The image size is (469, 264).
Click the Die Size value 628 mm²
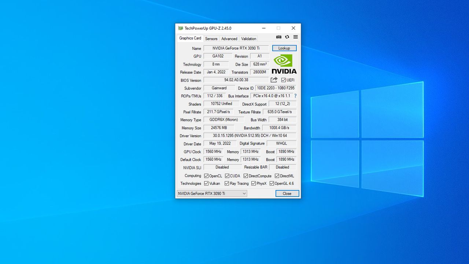pyautogui.click(x=260, y=64)
